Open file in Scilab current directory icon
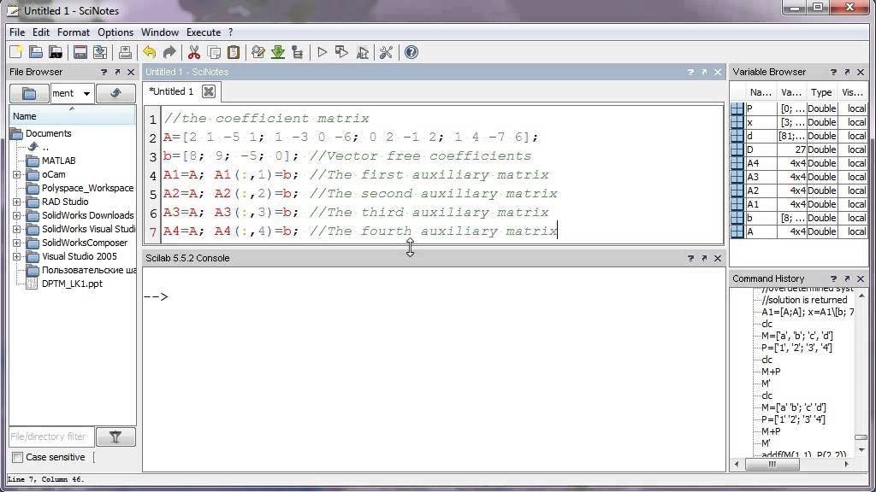Screen dimensions: 876x492 click(x=56, y=52)
